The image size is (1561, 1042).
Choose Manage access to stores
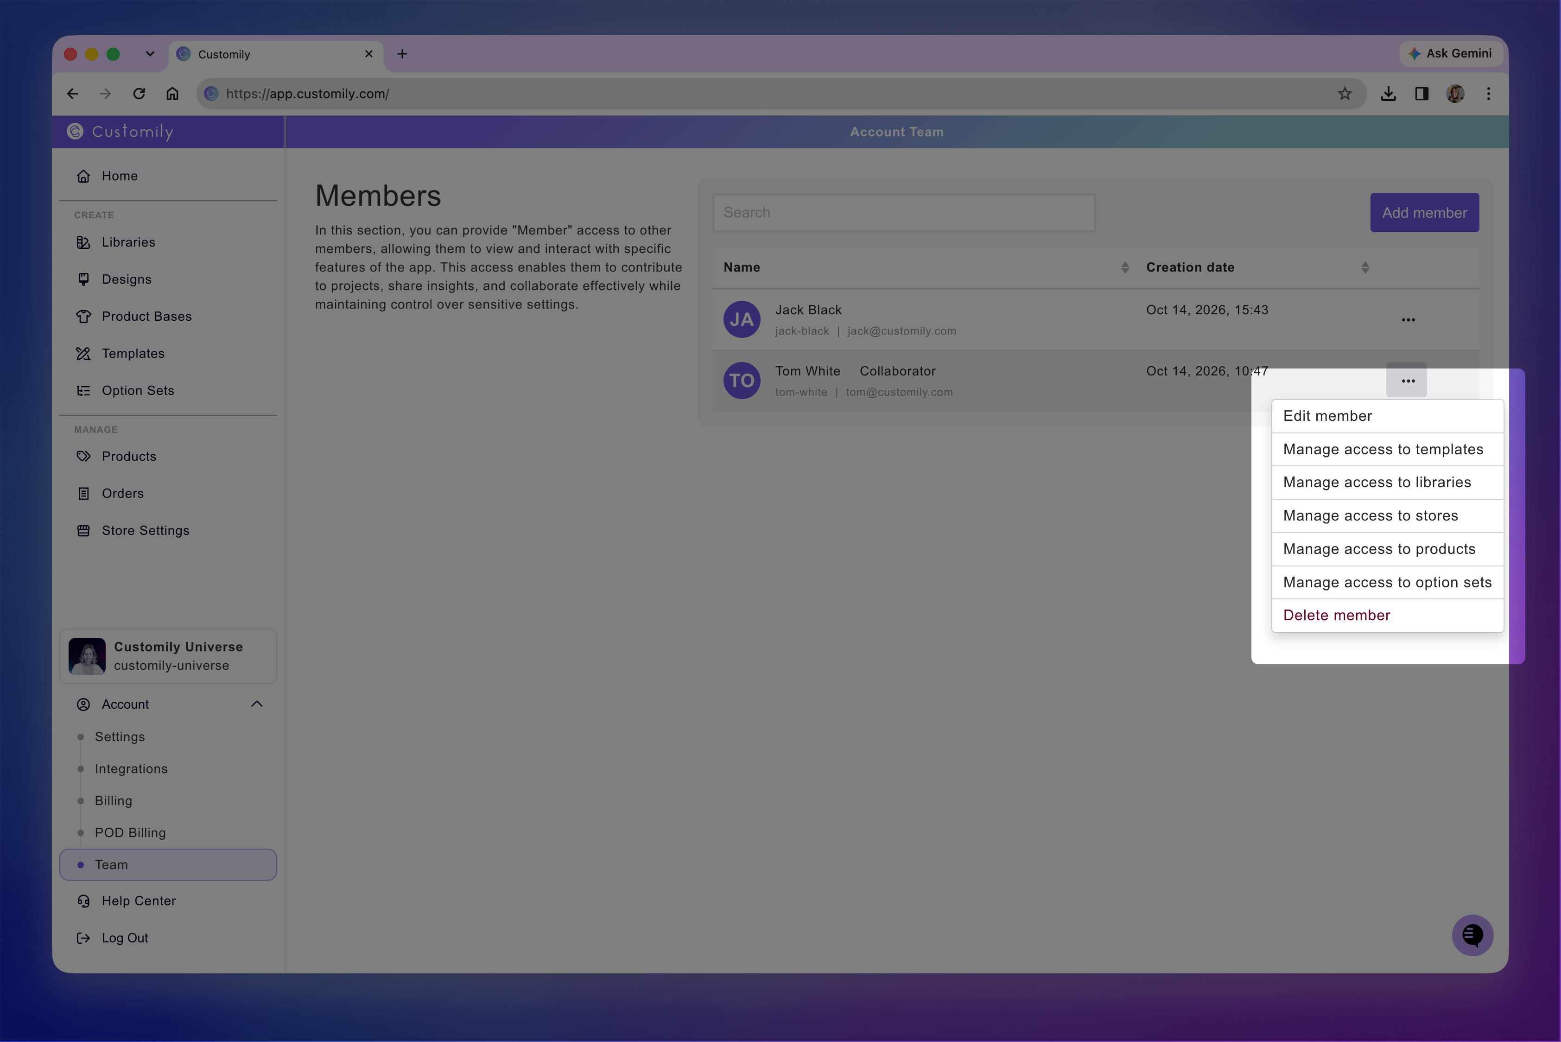coord(1388,516)
